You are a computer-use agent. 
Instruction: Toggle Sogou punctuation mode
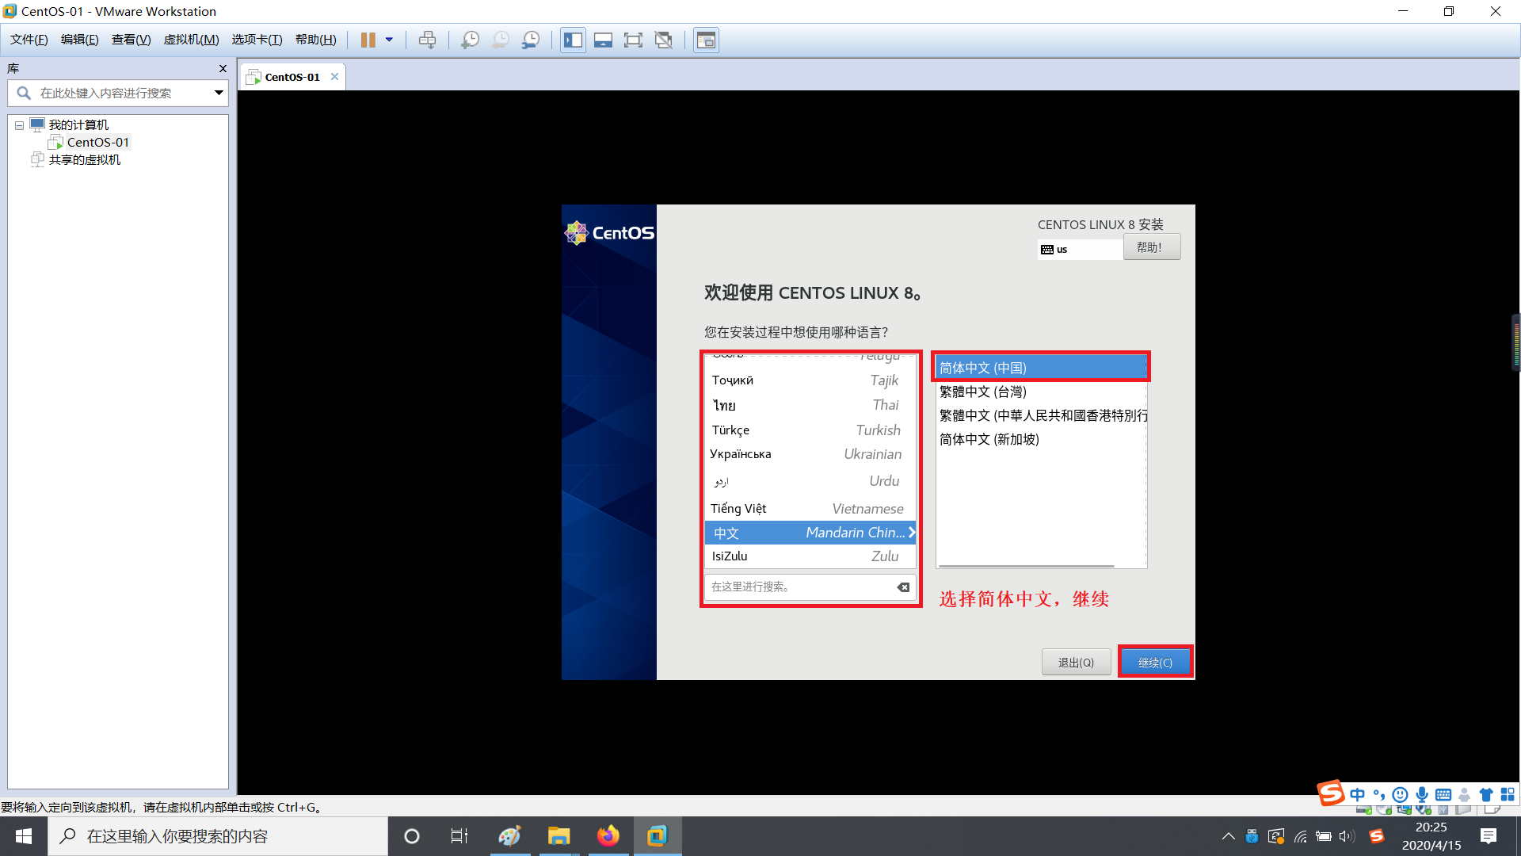1379,794
